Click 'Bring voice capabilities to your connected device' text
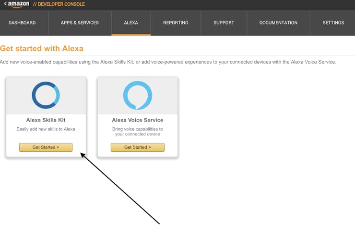355x234 pixels. click(137, 132)
